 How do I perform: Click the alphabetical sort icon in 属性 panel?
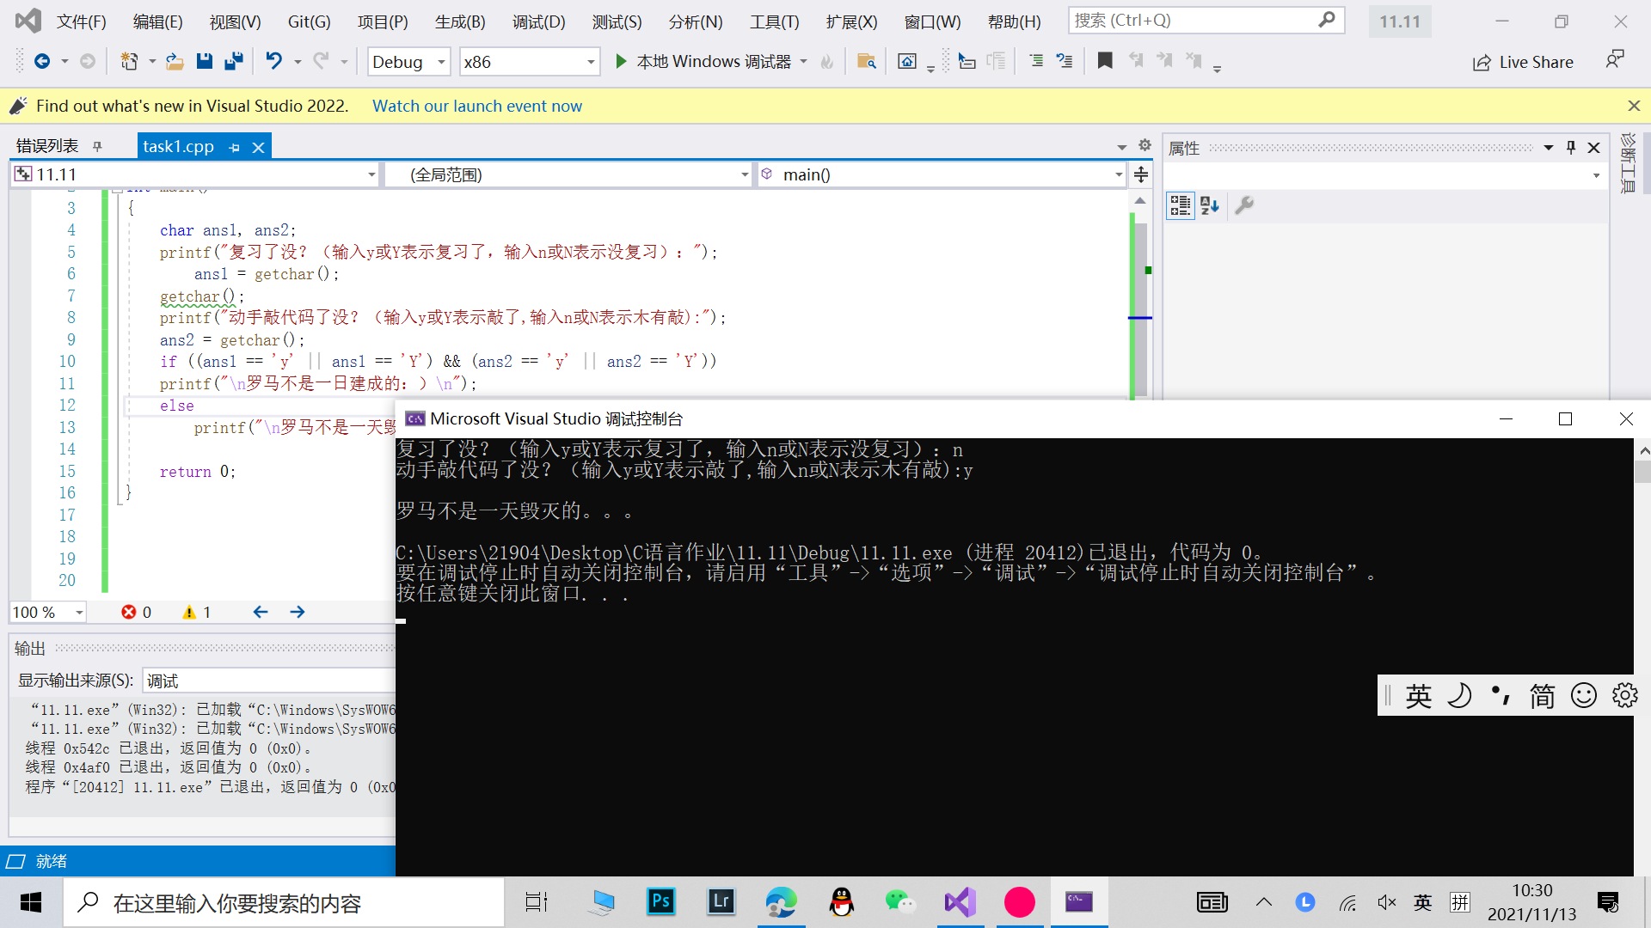pos(1210,205)
